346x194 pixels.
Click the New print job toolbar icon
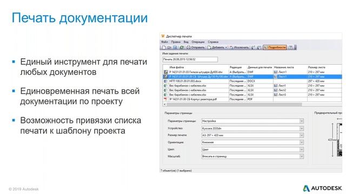(164, 47)
